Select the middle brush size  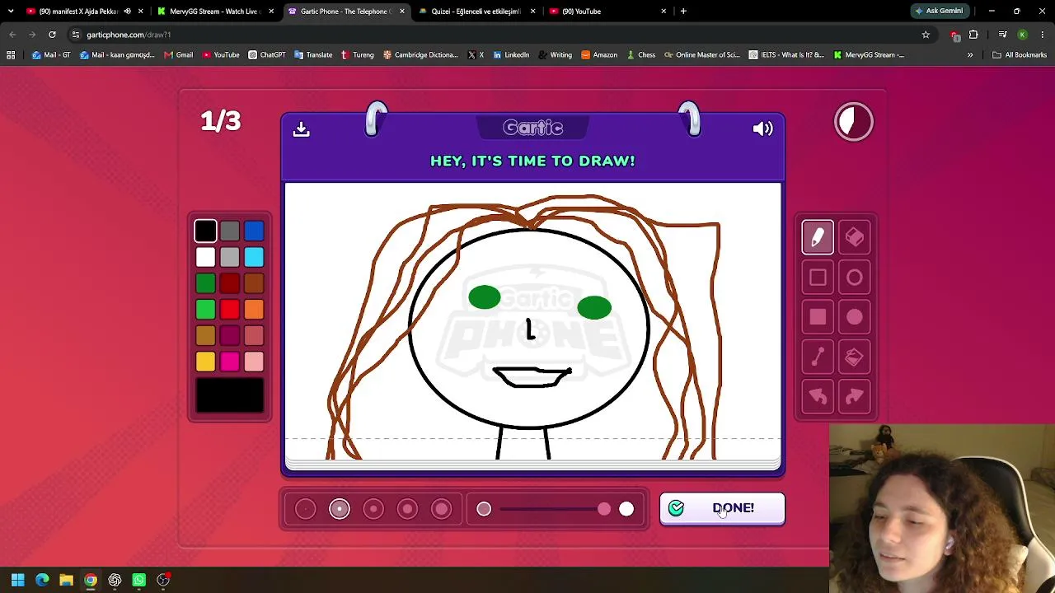373,509
